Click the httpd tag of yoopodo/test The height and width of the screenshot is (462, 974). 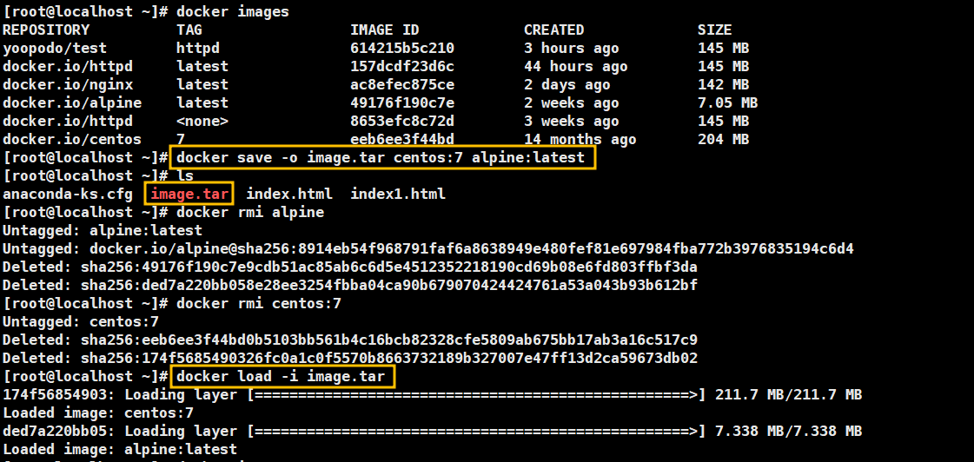[x=198, y=49]
